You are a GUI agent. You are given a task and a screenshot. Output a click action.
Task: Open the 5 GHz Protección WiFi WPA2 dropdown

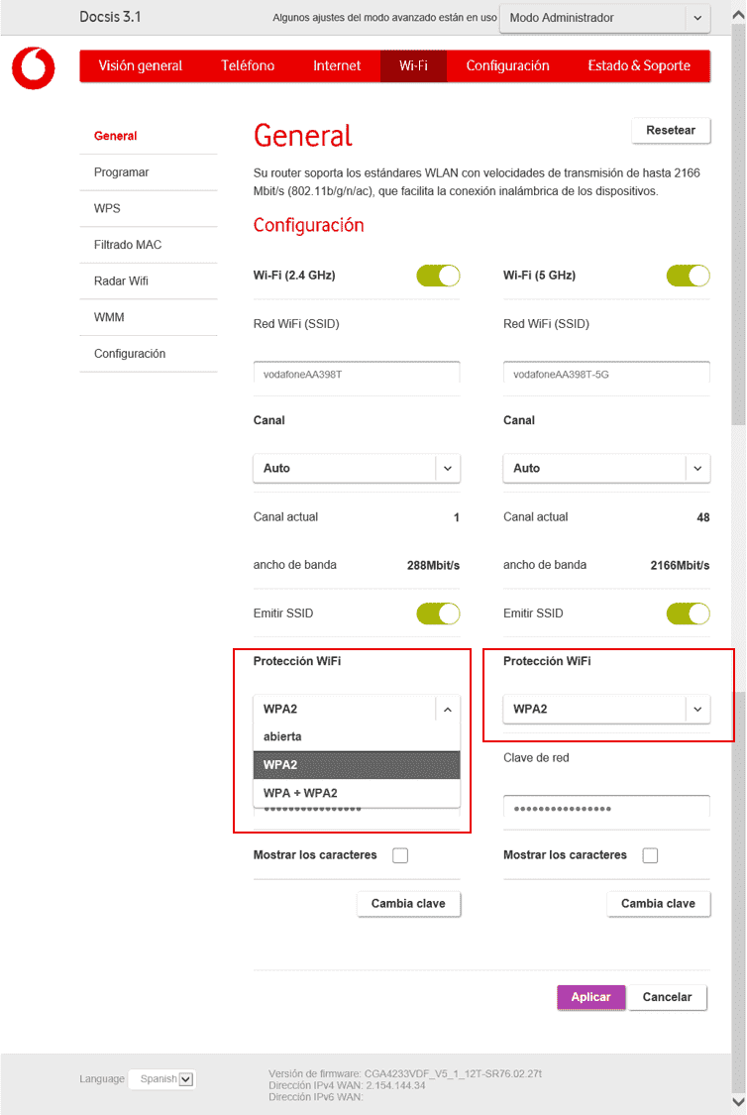pyautogui.click(x=606, y=709)
